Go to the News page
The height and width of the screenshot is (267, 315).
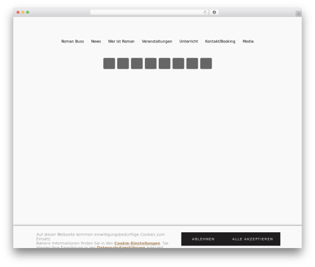point(96,42)
